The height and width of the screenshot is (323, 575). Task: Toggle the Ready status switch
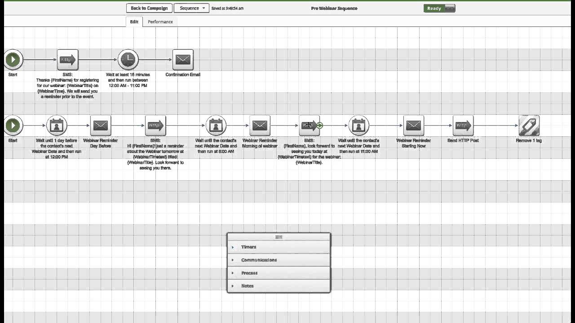tap(439, 9)
